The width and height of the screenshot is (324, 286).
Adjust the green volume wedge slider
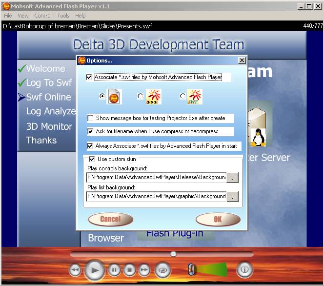[x=212, y=270]
